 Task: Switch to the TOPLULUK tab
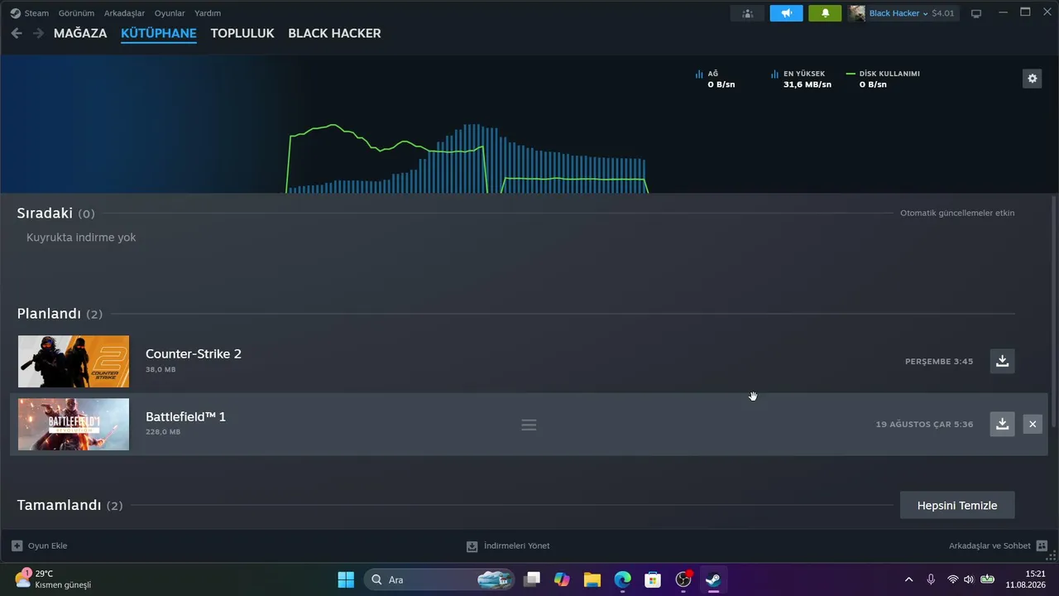click(x=242, y=33)
